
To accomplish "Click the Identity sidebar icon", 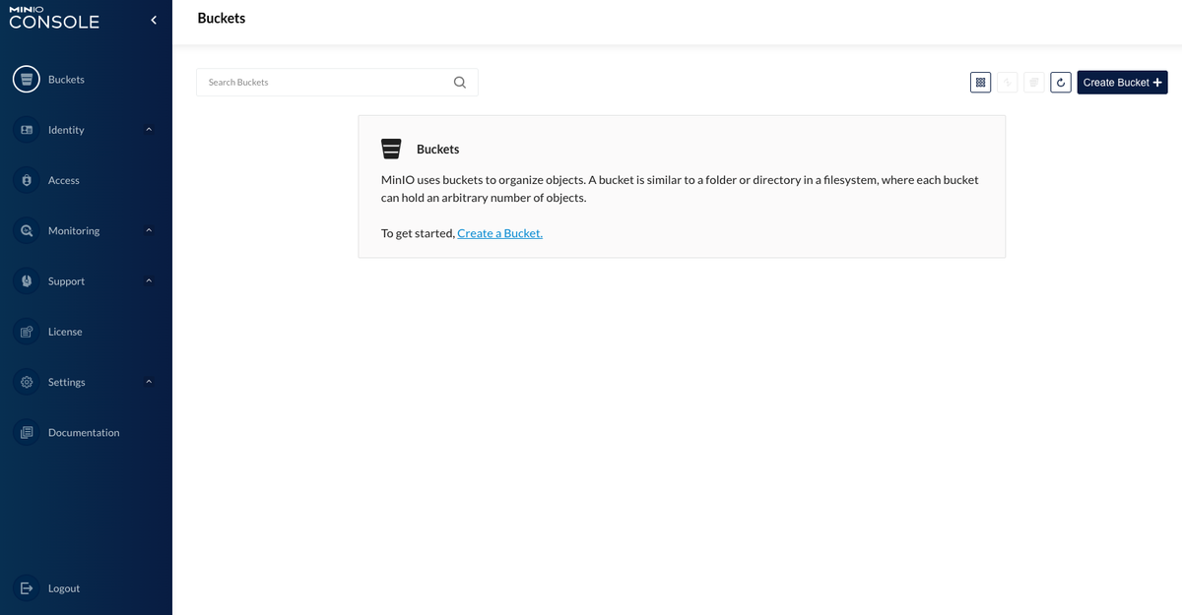I will [27, 130].
